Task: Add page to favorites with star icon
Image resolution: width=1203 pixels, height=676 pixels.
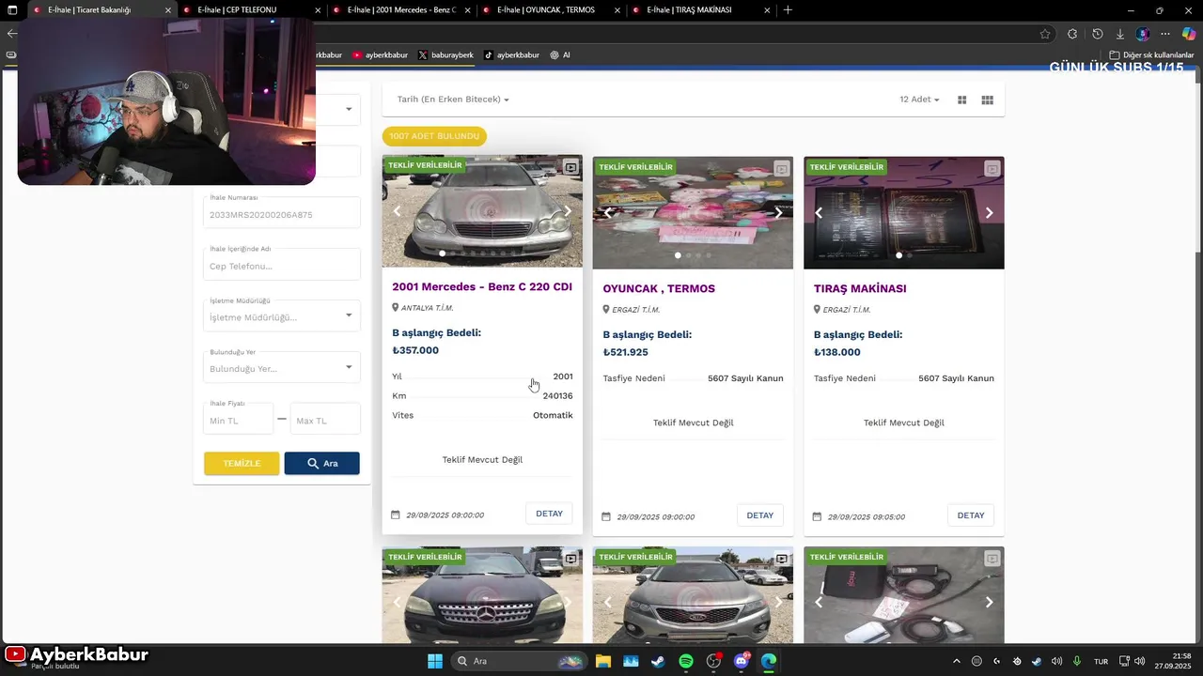Action: tap(1045, 34)
